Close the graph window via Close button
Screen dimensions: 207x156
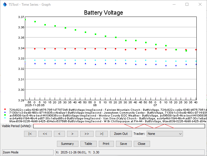pos(141,144)
